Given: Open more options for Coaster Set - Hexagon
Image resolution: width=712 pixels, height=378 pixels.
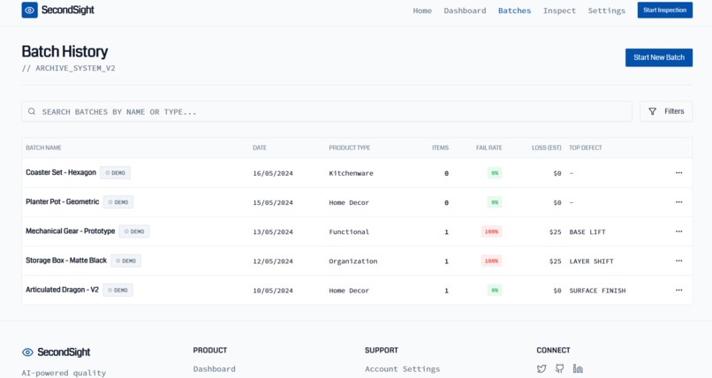Looking at the screenshot, I should tap(678, 173).
